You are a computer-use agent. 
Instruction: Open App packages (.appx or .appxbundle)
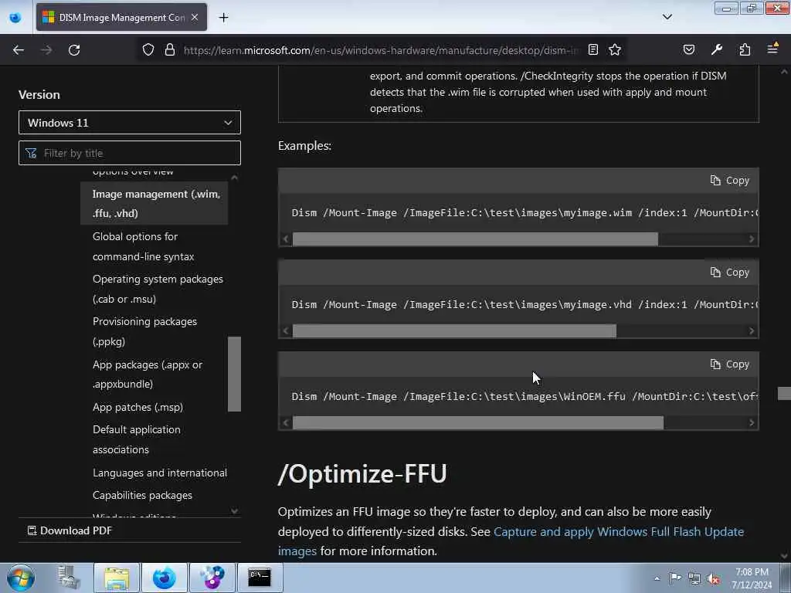click(148, 374)
